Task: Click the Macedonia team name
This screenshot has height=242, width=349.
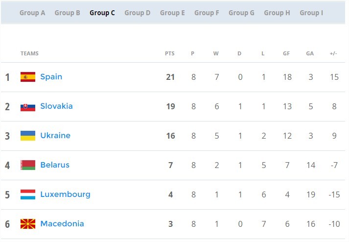Action: (x=62, y=224)
